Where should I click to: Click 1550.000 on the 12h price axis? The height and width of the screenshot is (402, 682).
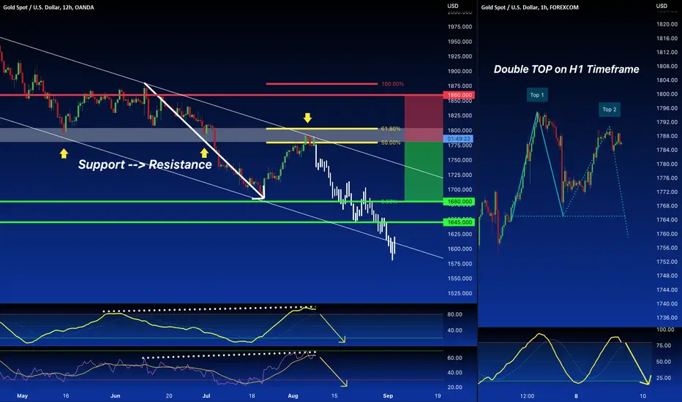[460, 278]
